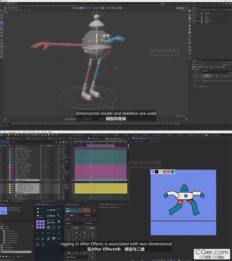232x261 pixels.
Task: Switch to the Deekay Tool Settings tab
Action: [88, 215]
